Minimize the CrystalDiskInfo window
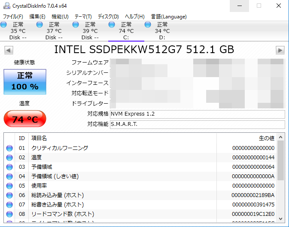 (240, 6)
